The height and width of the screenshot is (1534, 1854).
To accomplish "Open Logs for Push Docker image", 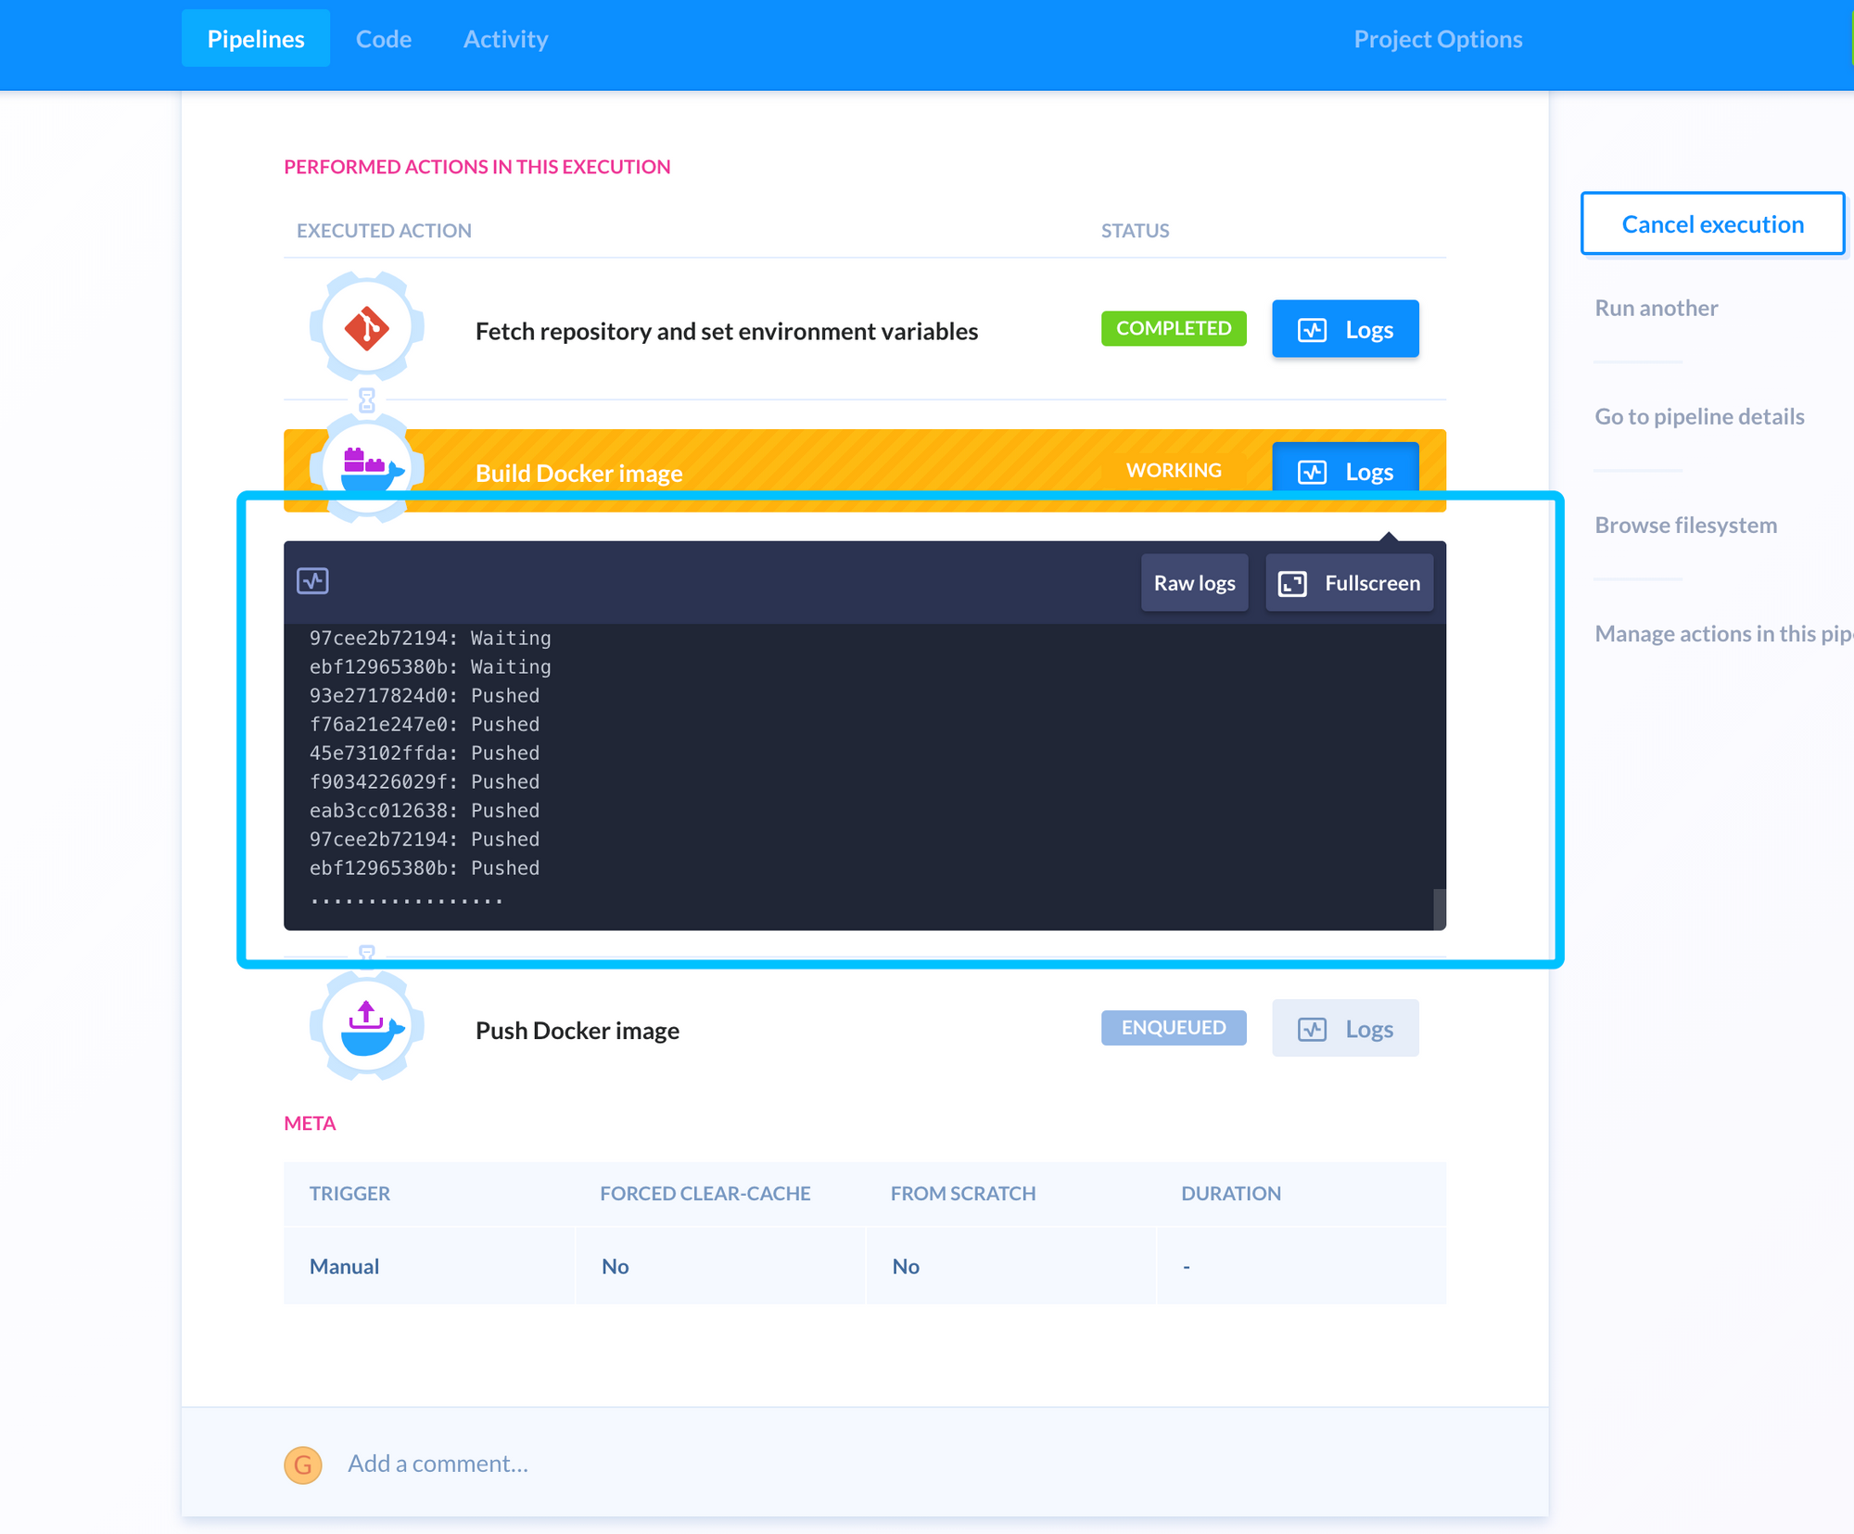I will [1344, 1029].
